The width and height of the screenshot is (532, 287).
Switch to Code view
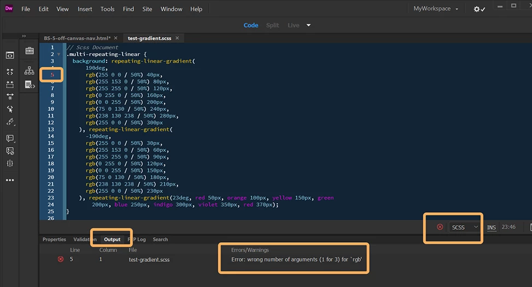pos(251,26)
